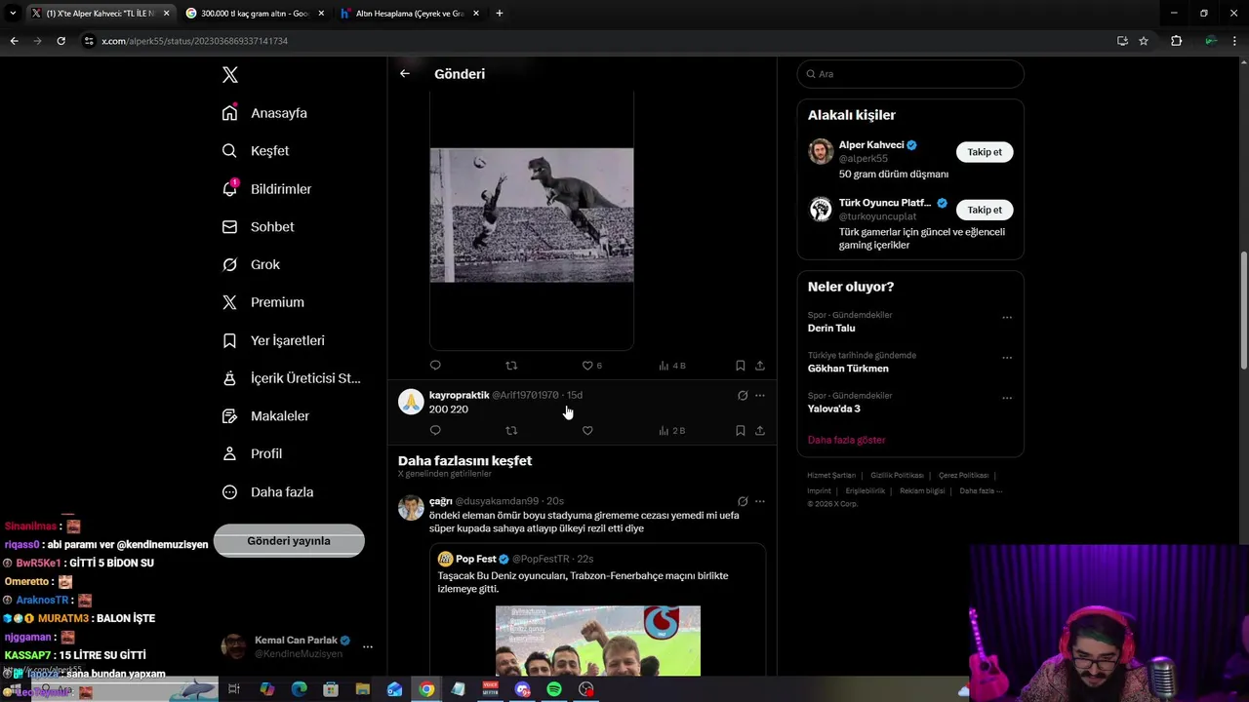Screen dimensions: 1249x702
Task: Open Gökhan Türkmen trending topic
Action: pos(848,369)
